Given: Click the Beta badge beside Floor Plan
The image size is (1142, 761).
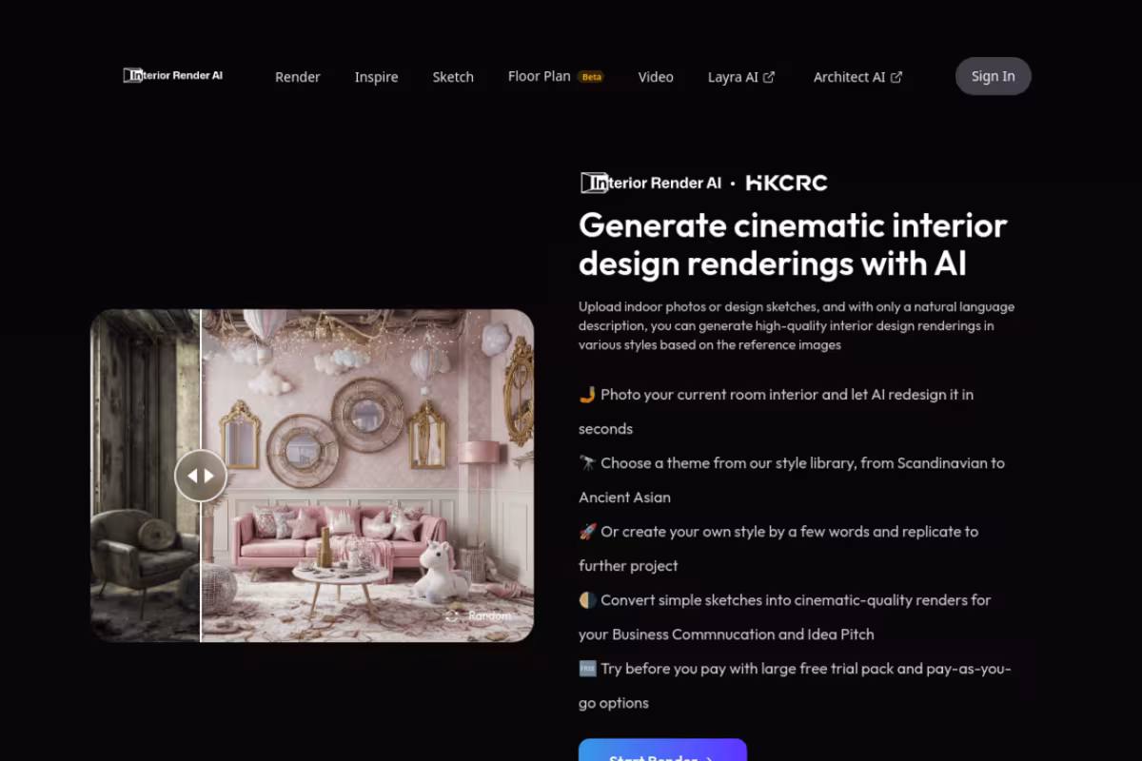Looking at the screenshot, I should [591, 77].
